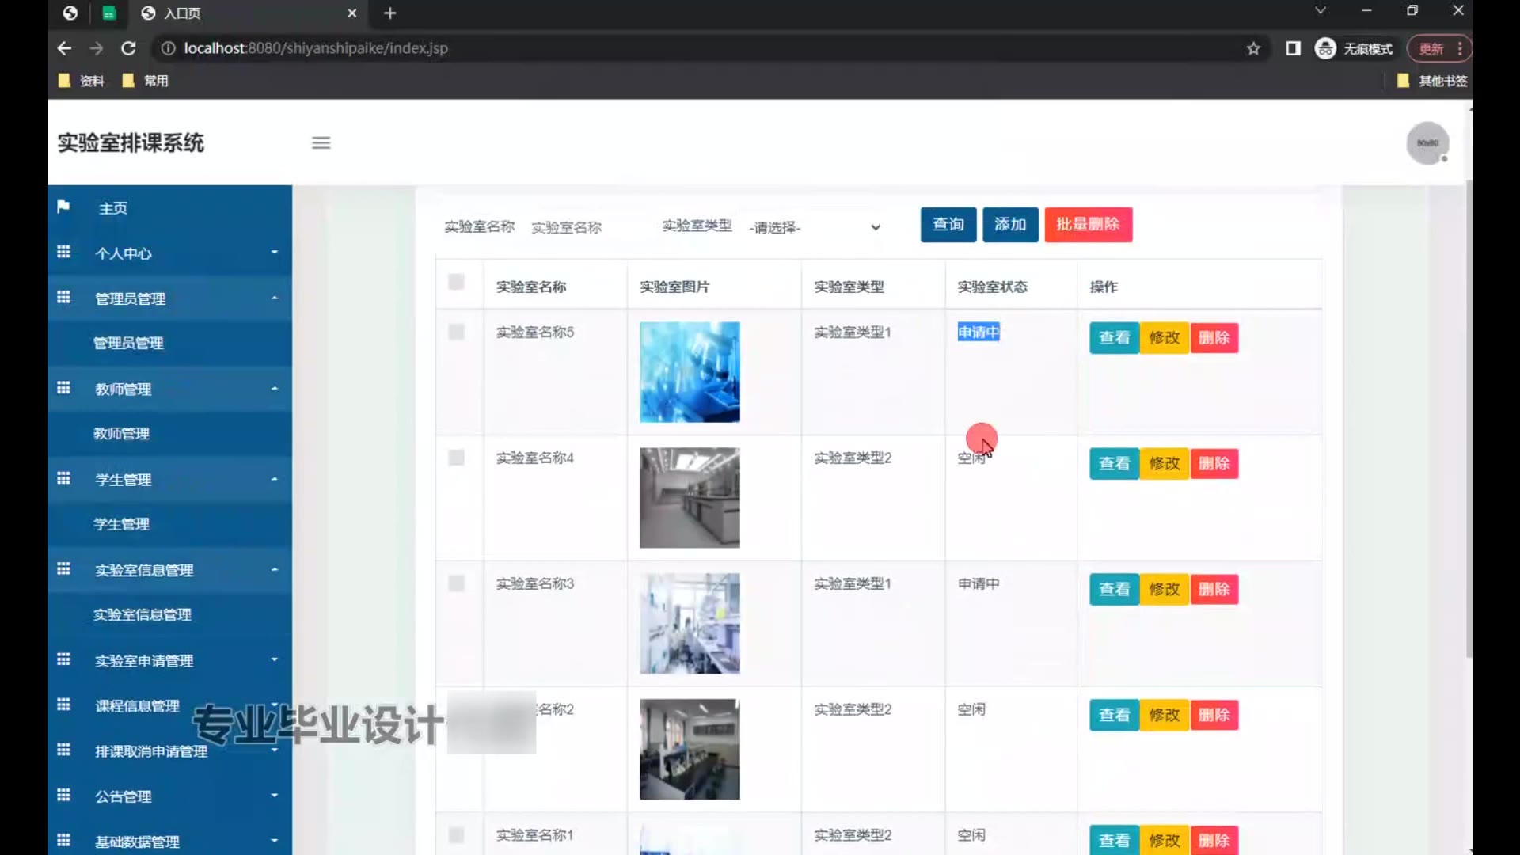Open the 实验室类型 -请选择- dropdown
1520x855 pixels.
pos(815,227)
